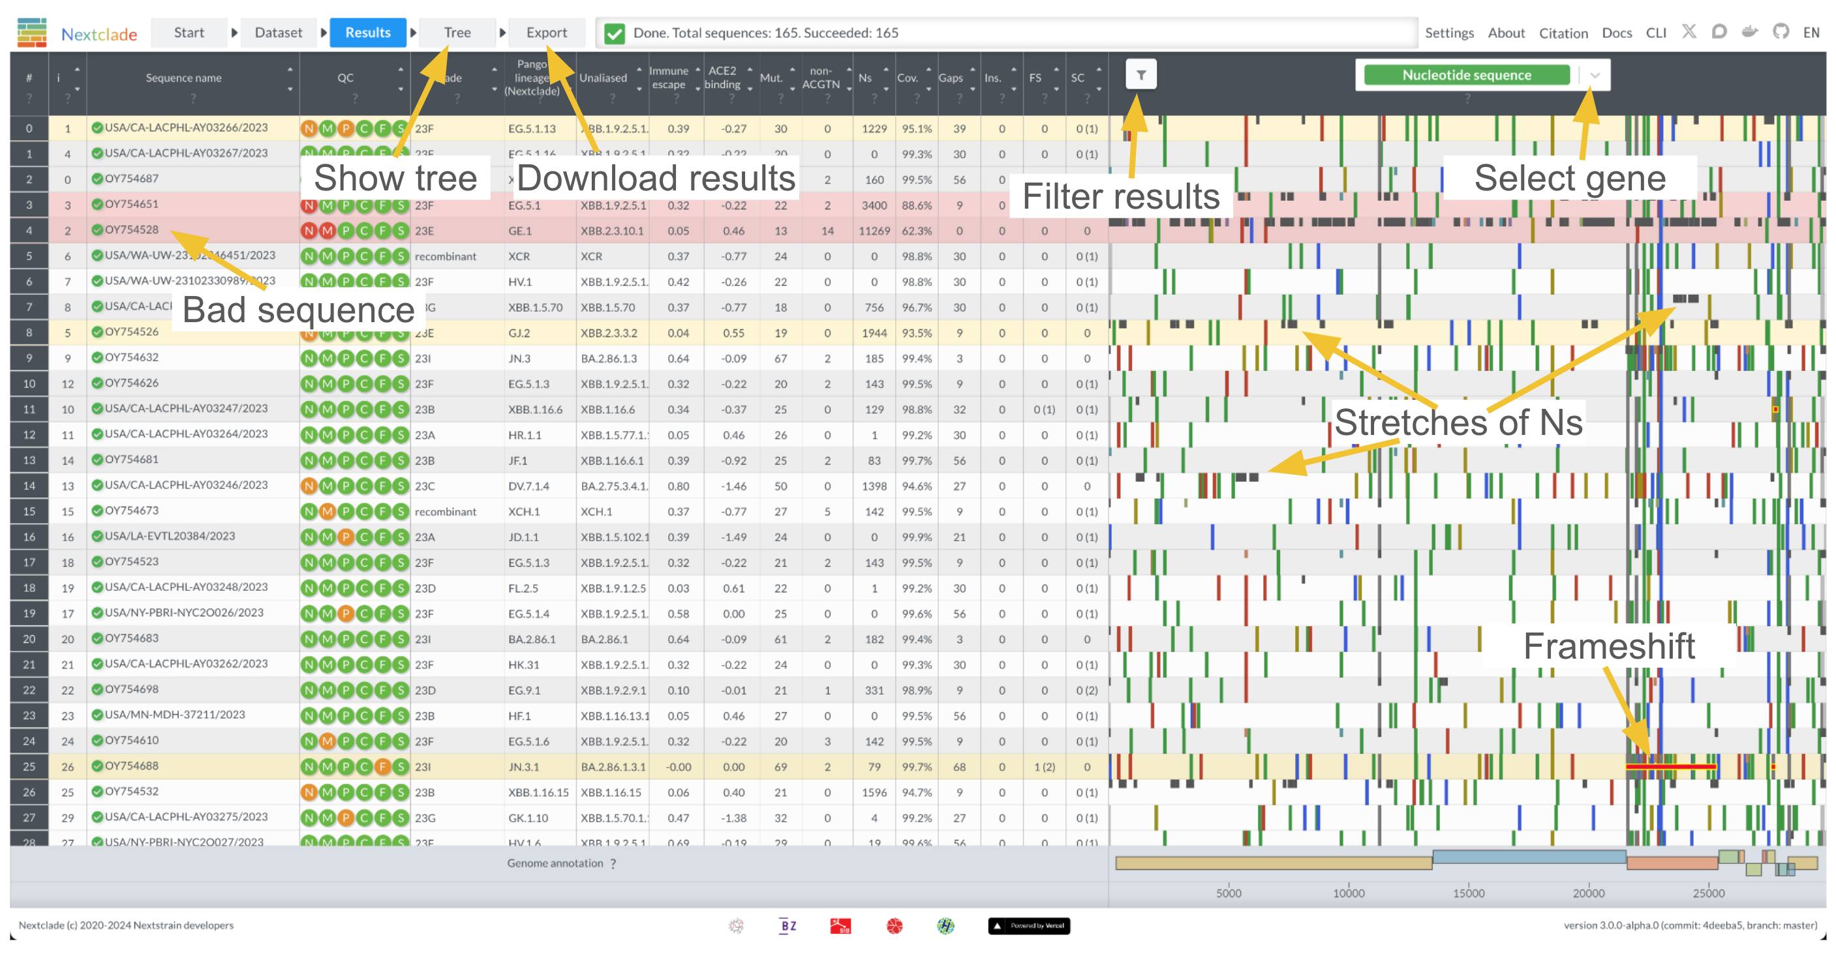Click the red M QC circle for OY754528

pyautogui.click(x=327, y=232)
